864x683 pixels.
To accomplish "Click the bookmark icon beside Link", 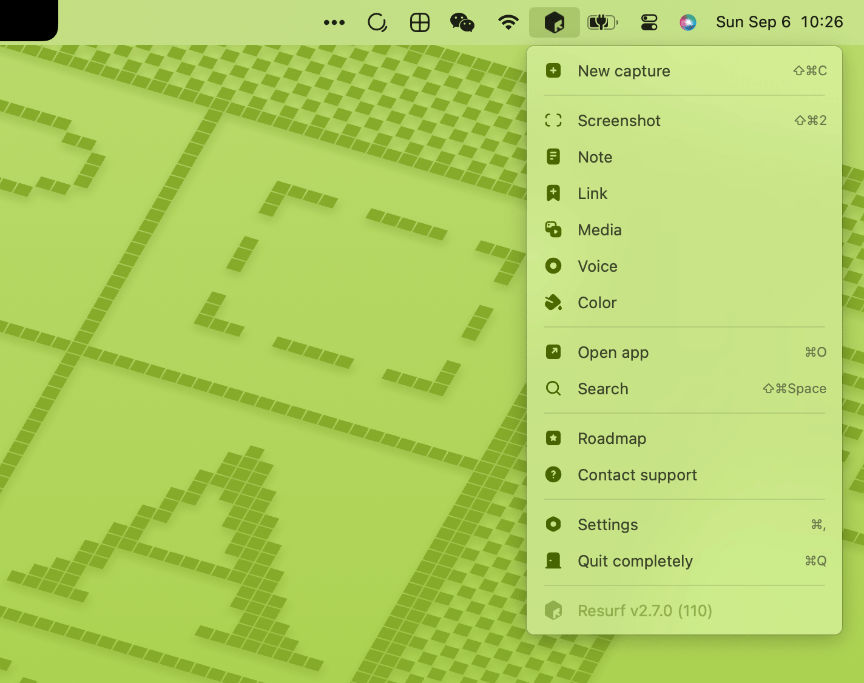I will coord(553,193).
